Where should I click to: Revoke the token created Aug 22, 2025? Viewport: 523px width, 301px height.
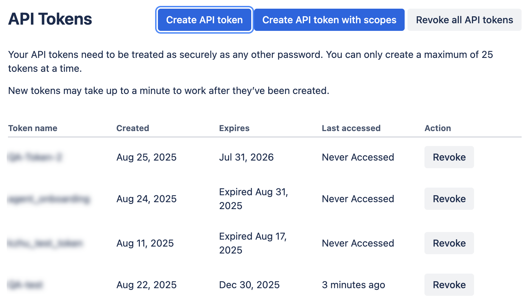tap(449, 285)
